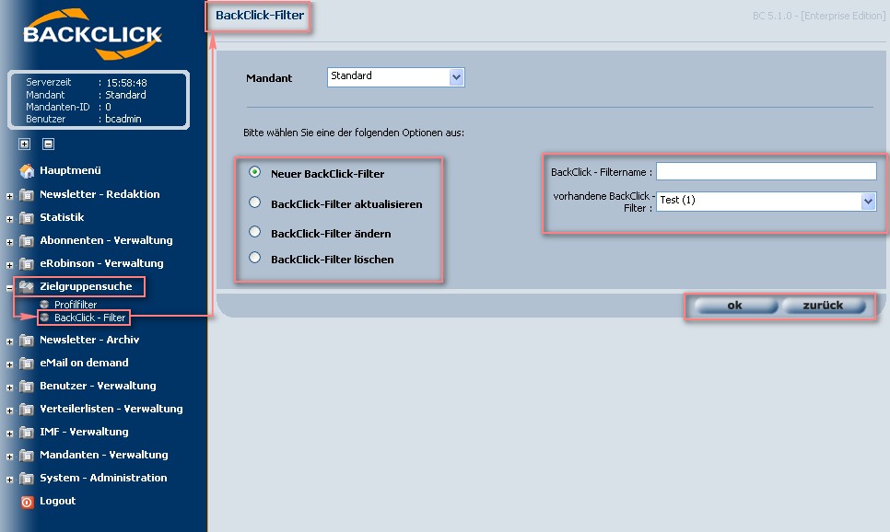The height and width of the screenshot is (532, 890).
Task: Go to the Statistik menu entry
Action: 62,217
